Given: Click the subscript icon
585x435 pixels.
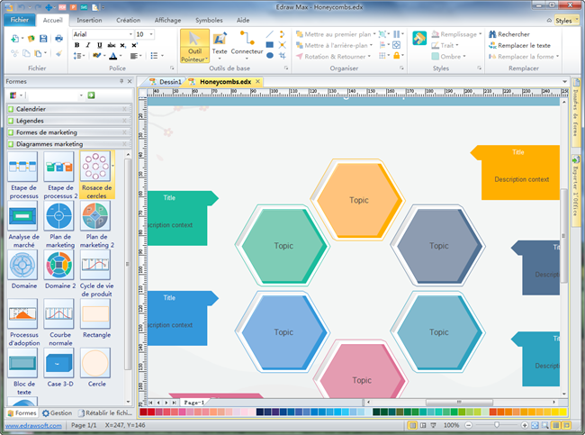Looking at the screenshot, I should pos(122,45).
